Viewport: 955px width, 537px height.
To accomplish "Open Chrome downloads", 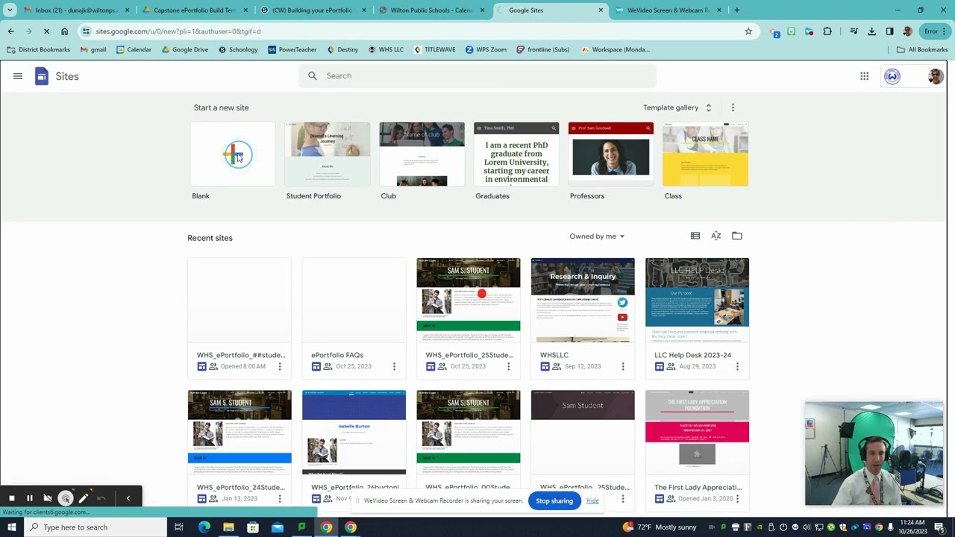I will (871, 31).
